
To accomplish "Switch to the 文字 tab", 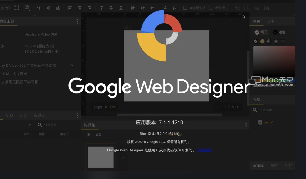I will pyautogui.click(x=271, y=21).
